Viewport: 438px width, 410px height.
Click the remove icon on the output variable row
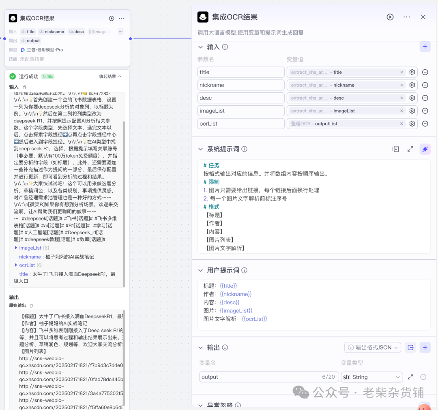(x=423, y=377)
